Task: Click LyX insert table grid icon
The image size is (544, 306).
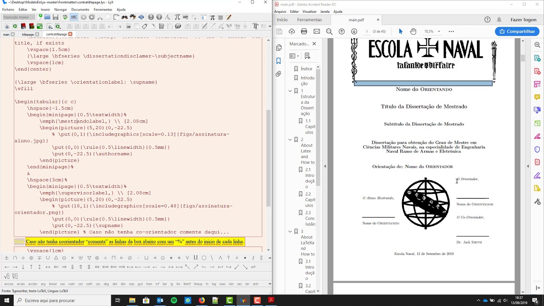Action: (221, 17)
